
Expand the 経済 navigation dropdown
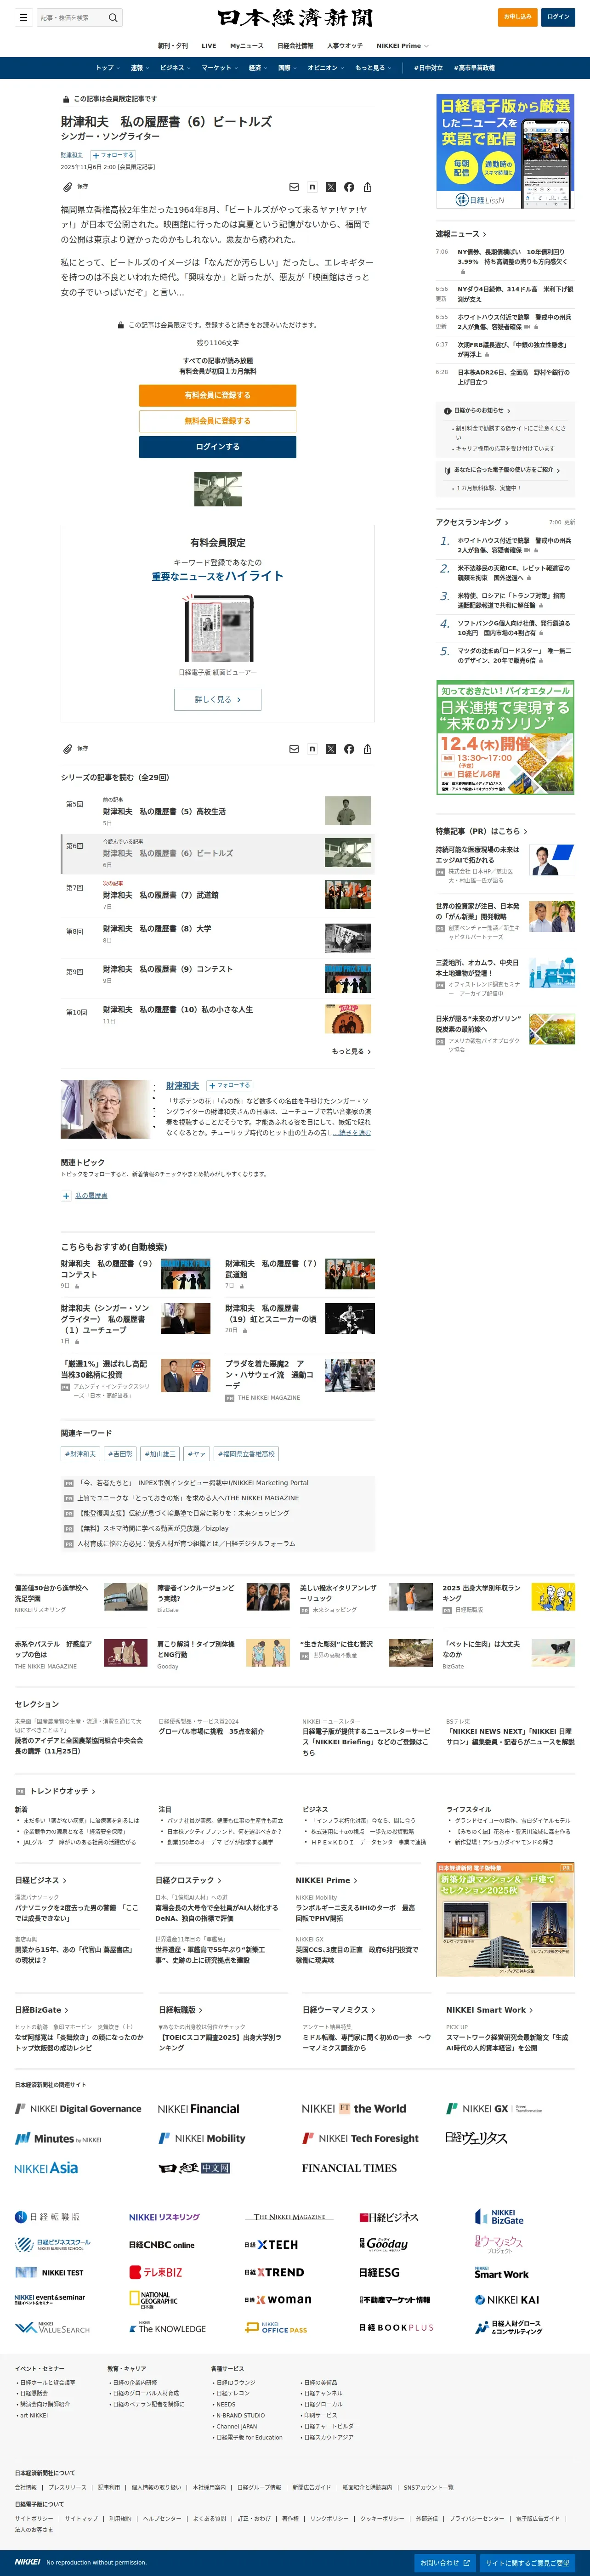tap(258, 68)
